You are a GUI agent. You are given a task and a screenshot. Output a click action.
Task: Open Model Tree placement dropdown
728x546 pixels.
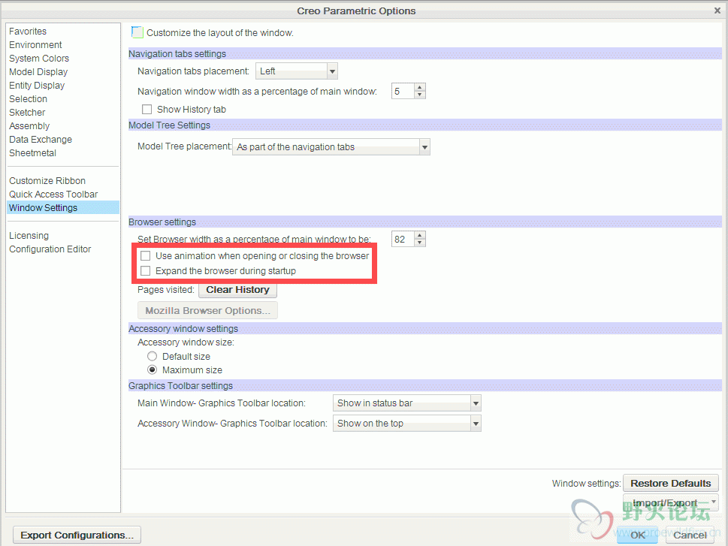[x=331, y=146]
